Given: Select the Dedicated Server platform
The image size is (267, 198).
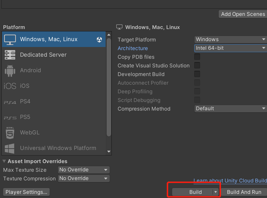Looking at the screenshot, I should point(54,55).
